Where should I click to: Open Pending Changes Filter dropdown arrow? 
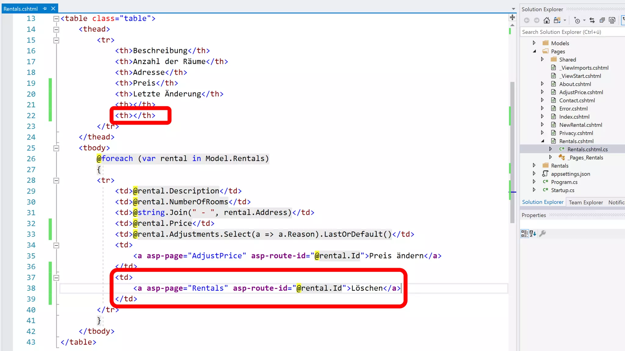tap(584, 20)
